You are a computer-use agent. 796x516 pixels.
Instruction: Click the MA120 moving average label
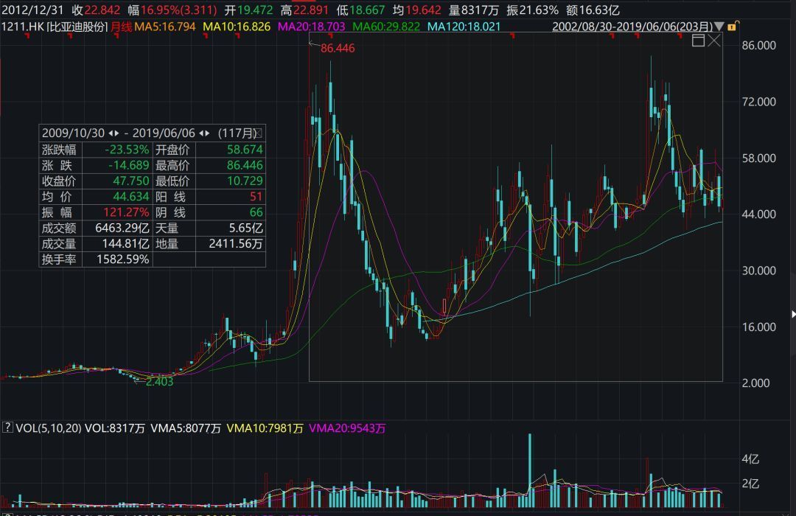[x=464, y=27]
